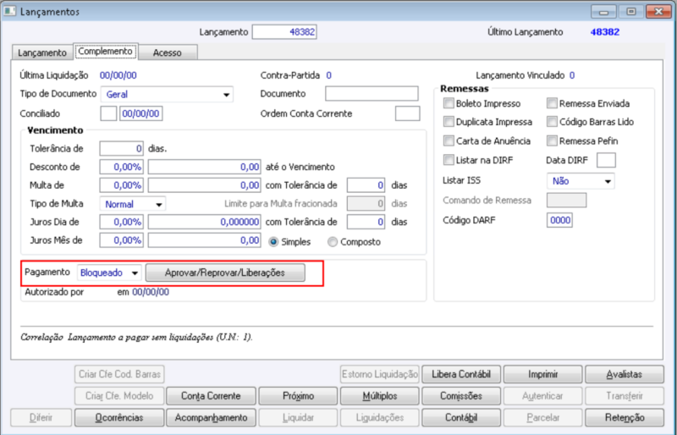Image resolution: width=677 pixels, height=435 pixels.
Task: Check the Boleto Impresso checkbox
Action: (x=449, y=103)
